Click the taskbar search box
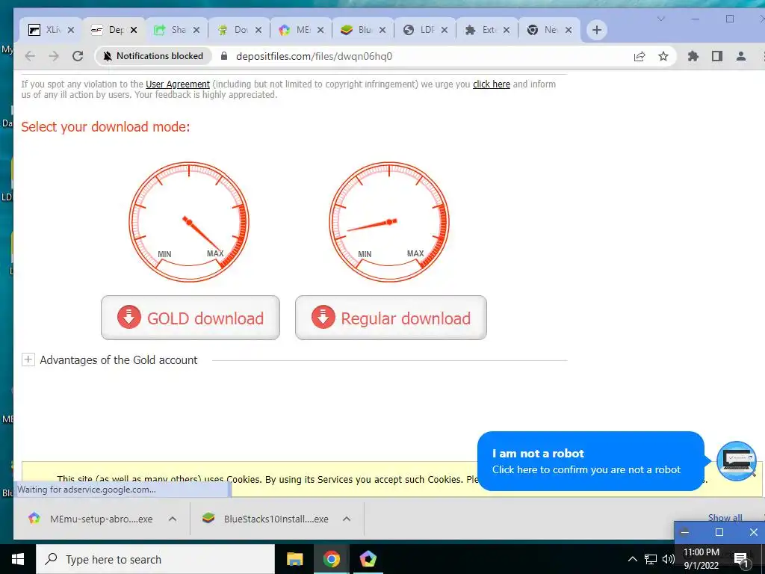The image size is (765, 574). click(x=155, y=559)
